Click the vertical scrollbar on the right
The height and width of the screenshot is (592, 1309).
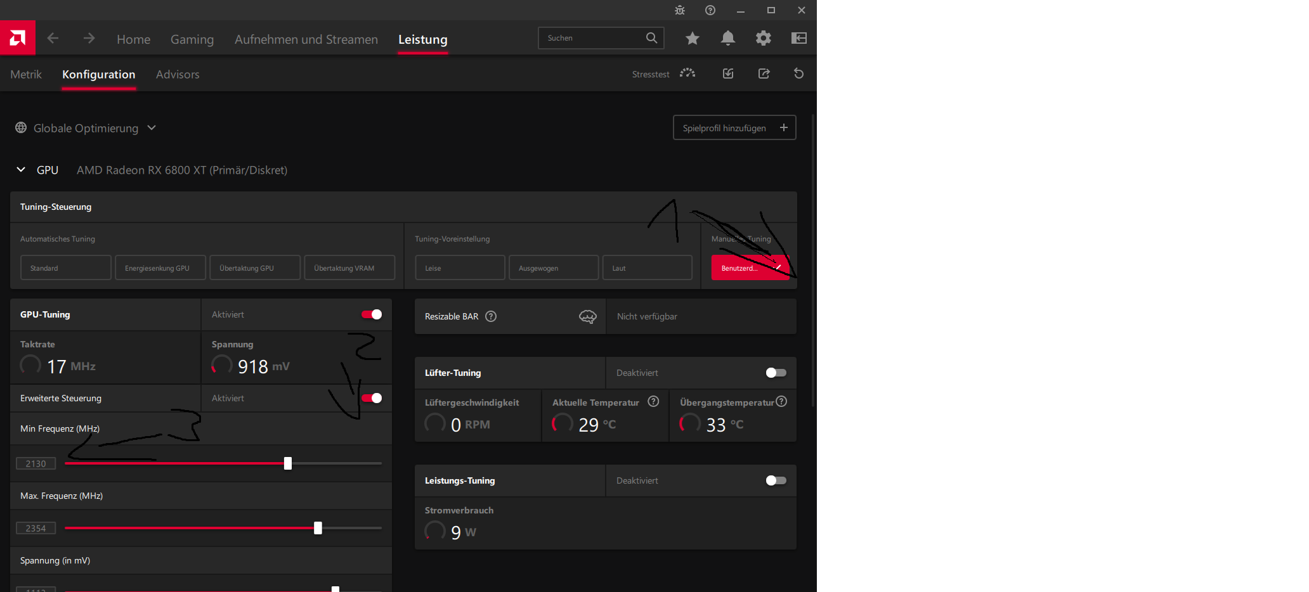[x=813, y=260]
